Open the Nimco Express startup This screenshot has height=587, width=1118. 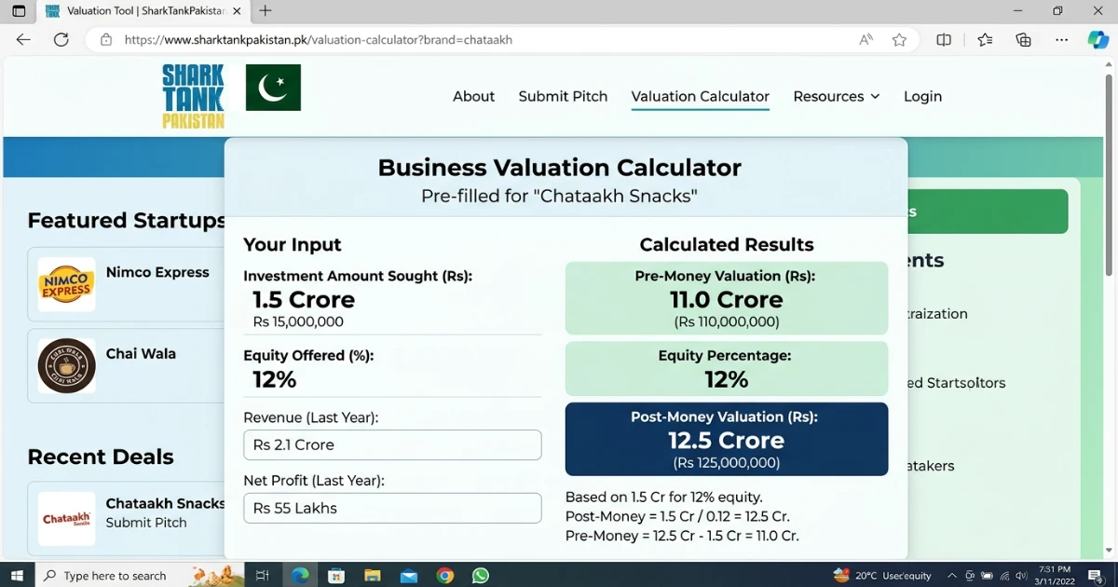click(126, 284)
